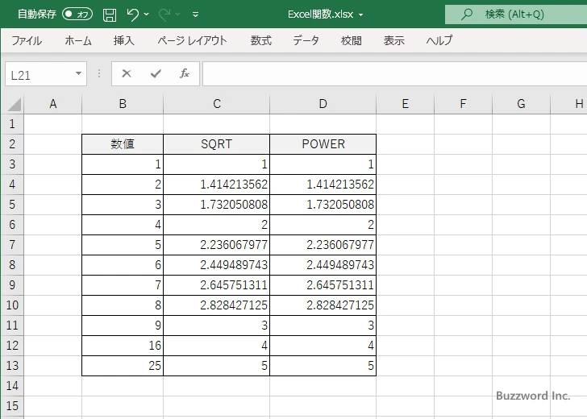
Task: Switch to the 数式 ribbon tab
Action: (261, 40)
